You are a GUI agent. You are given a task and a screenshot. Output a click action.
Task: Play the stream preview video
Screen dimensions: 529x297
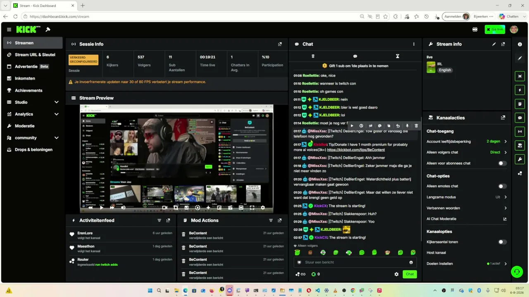click(x=101, y=207)
